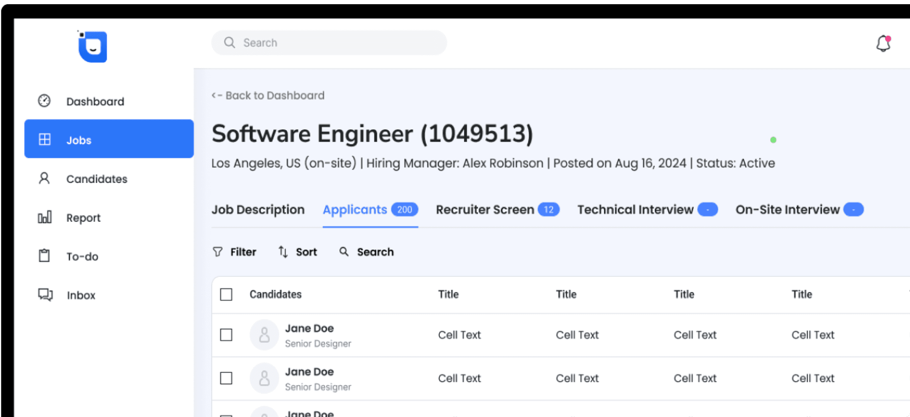This screenshot has height=417, width=910.
Task: Open To-do using the clipboard icon
Action: tap(44, 256)
